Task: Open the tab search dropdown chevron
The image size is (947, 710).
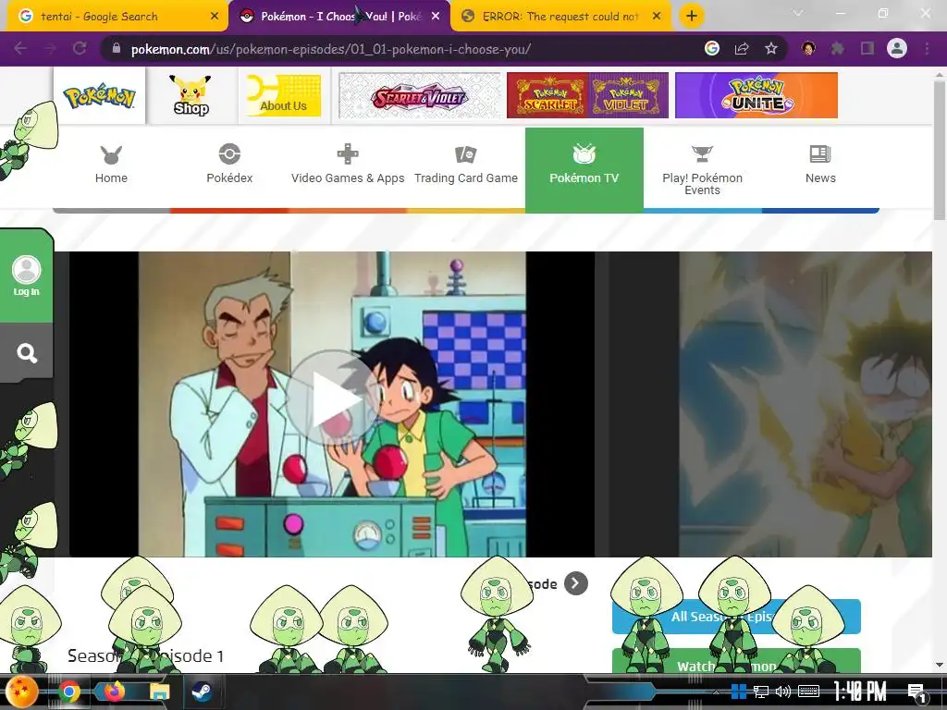Action: point(798,13)
